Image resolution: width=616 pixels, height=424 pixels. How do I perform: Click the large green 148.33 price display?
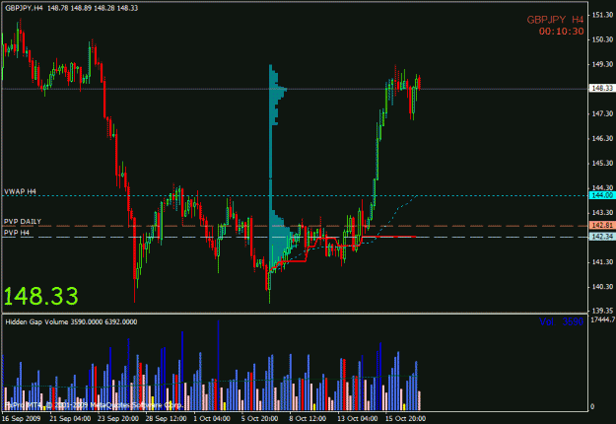coord(40,296)
